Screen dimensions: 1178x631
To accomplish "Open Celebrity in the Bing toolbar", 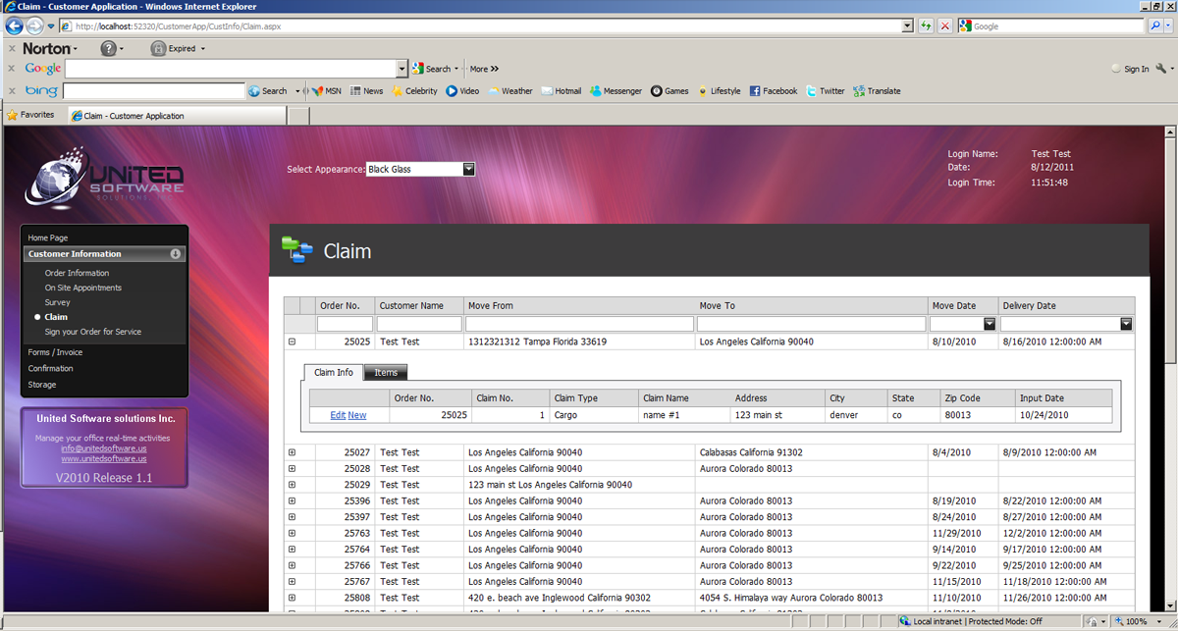I will [414, 91].
